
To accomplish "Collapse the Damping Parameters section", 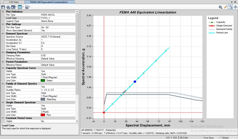I will [x=3, y=52].
